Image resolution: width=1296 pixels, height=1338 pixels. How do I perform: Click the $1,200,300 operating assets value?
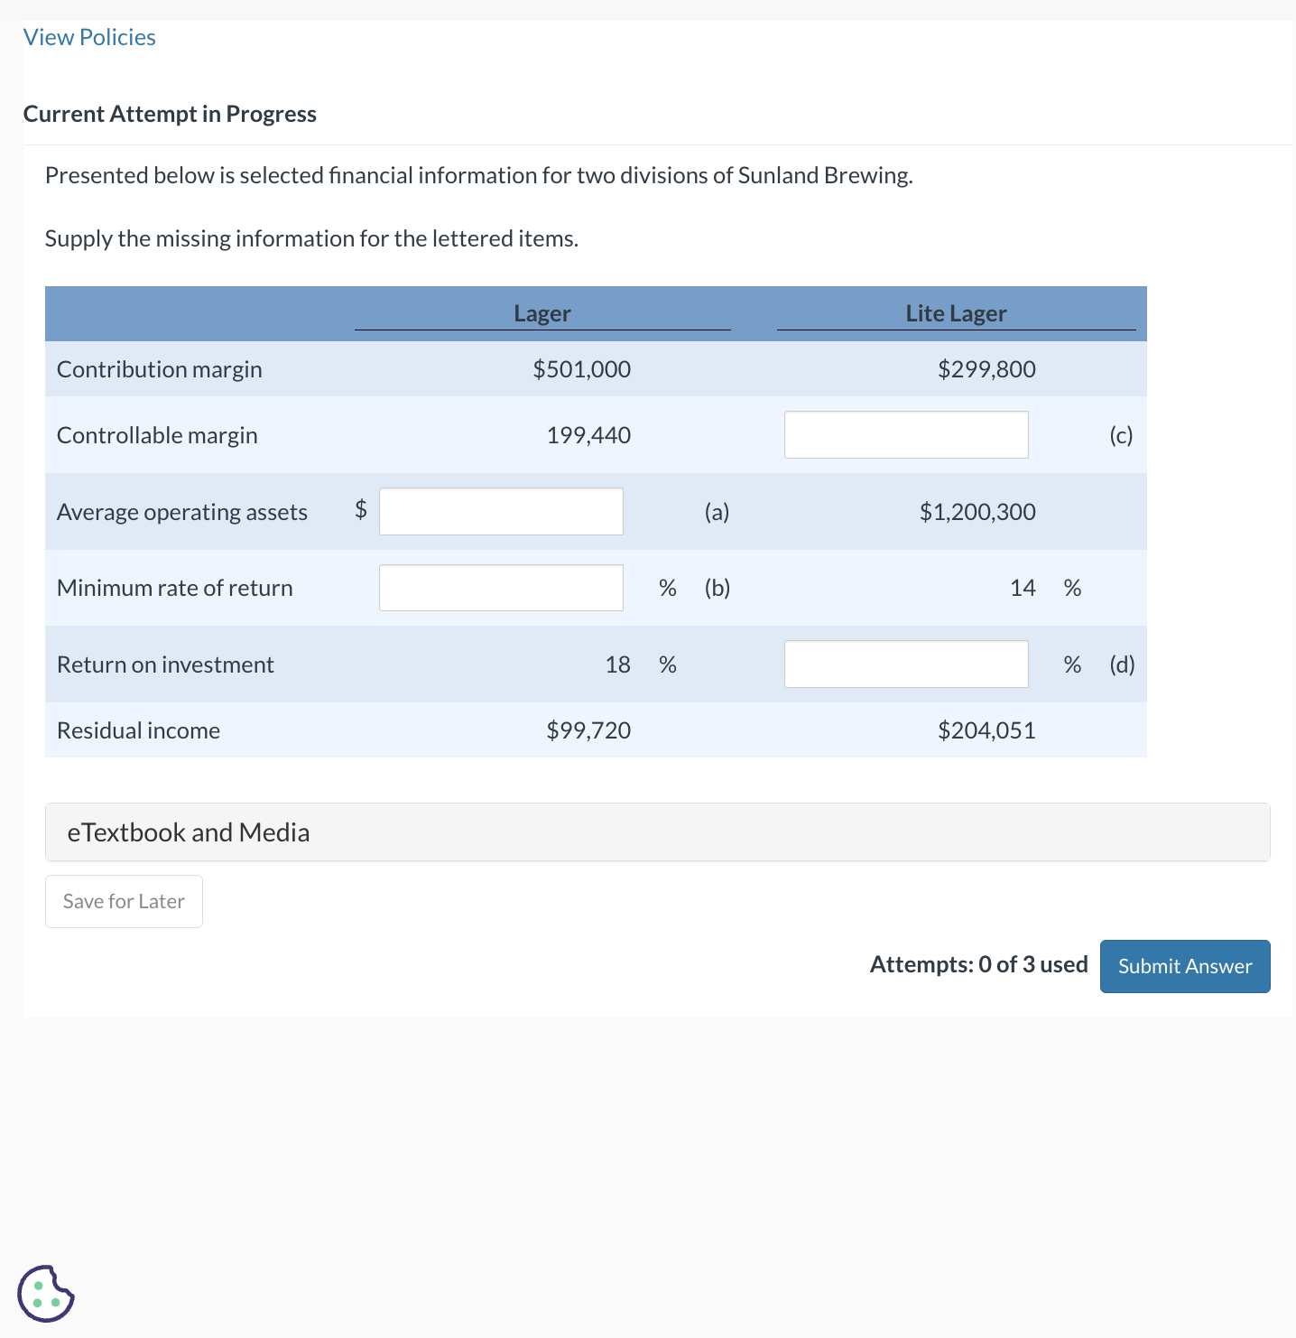click(977, 511)
